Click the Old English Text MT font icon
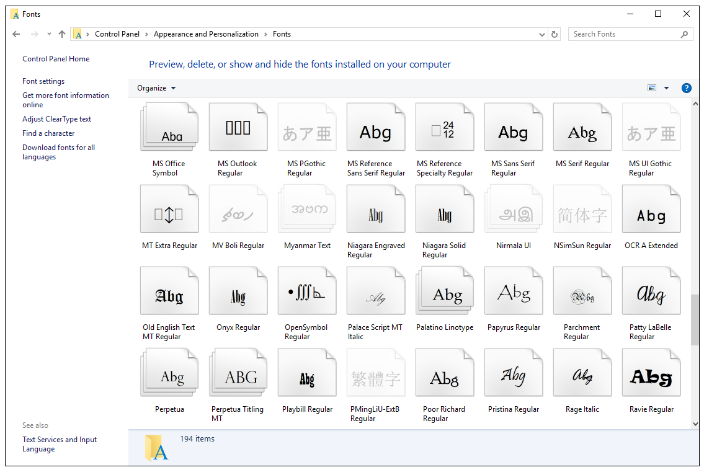 coord(169,295)
